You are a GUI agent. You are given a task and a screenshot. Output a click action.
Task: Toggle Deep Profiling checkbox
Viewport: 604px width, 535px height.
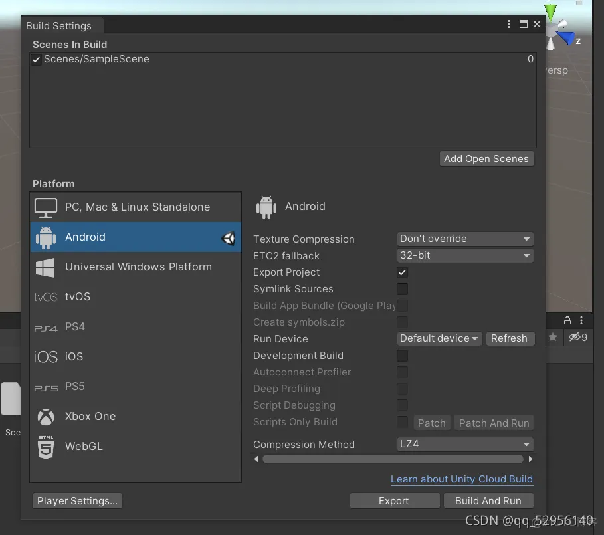402,389
